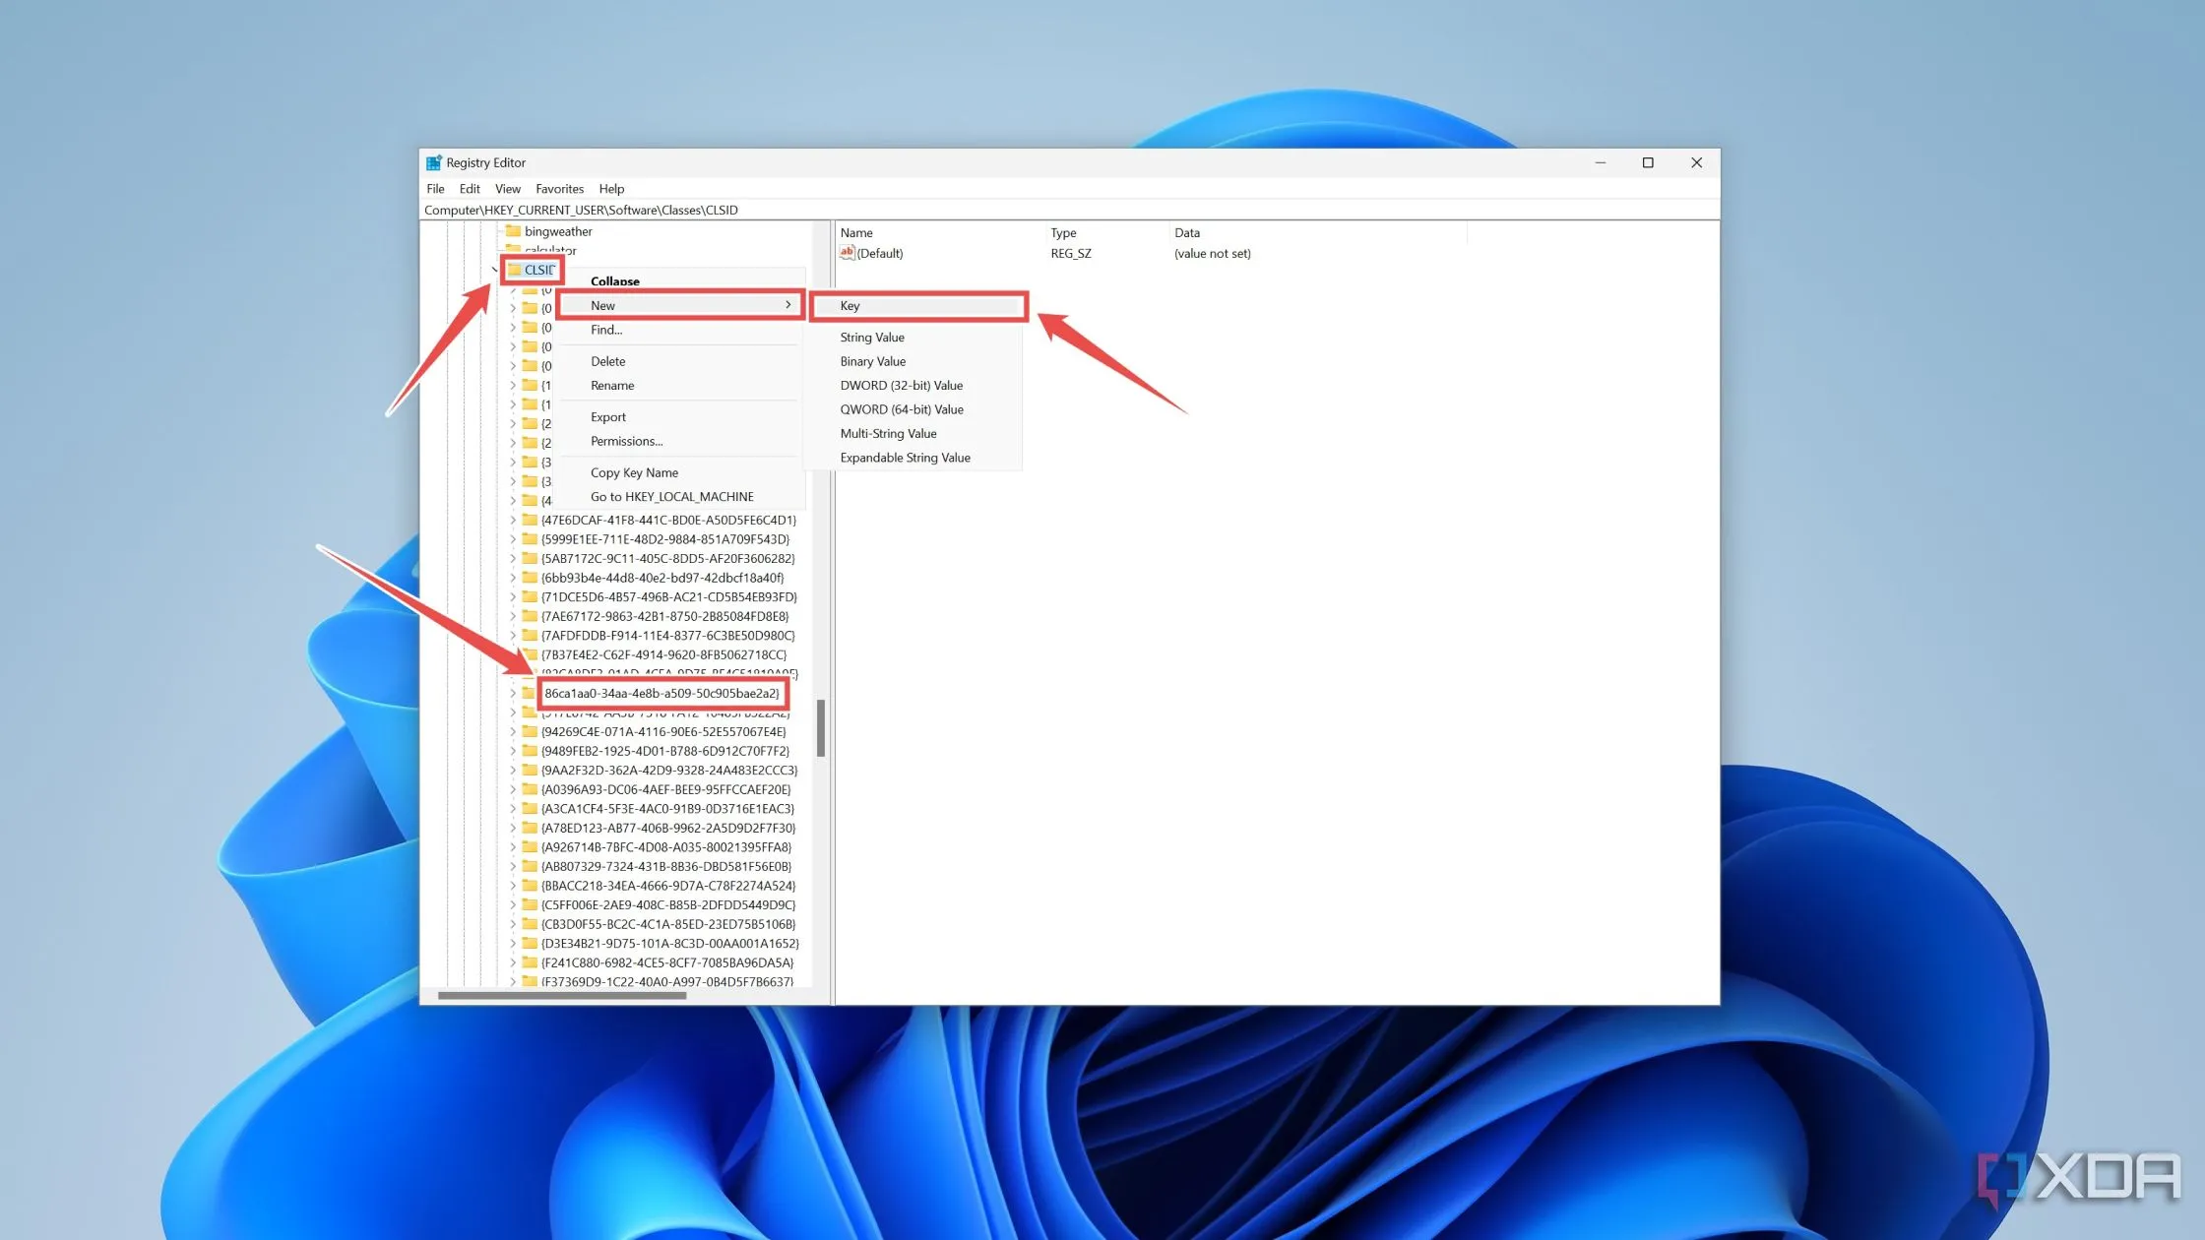Expand the {9489FEB2-1925-4D01-B788-6D912C70F7F2} key

tap(512, 751)
